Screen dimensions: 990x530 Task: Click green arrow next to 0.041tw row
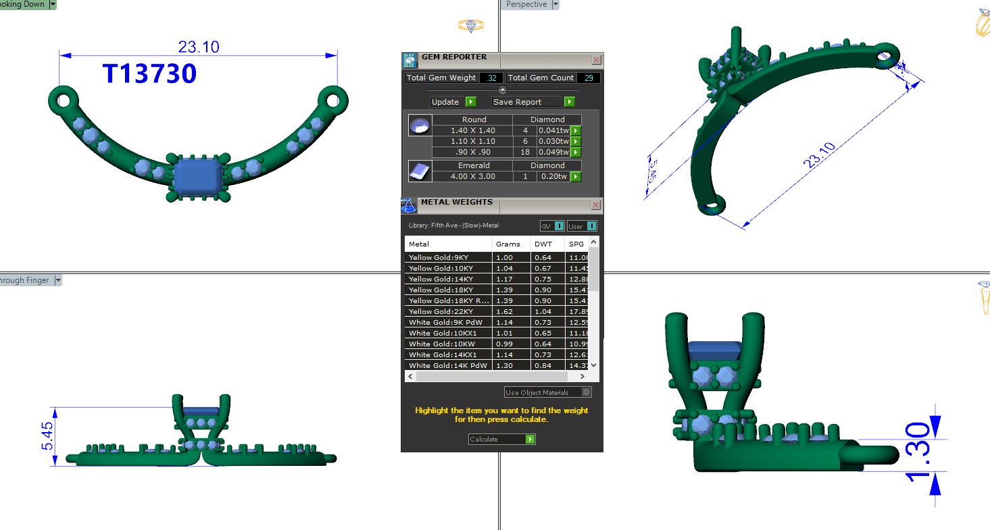[x=576, y=130]
